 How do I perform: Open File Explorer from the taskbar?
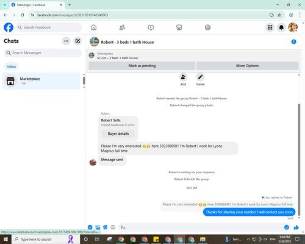pos(203,239)
